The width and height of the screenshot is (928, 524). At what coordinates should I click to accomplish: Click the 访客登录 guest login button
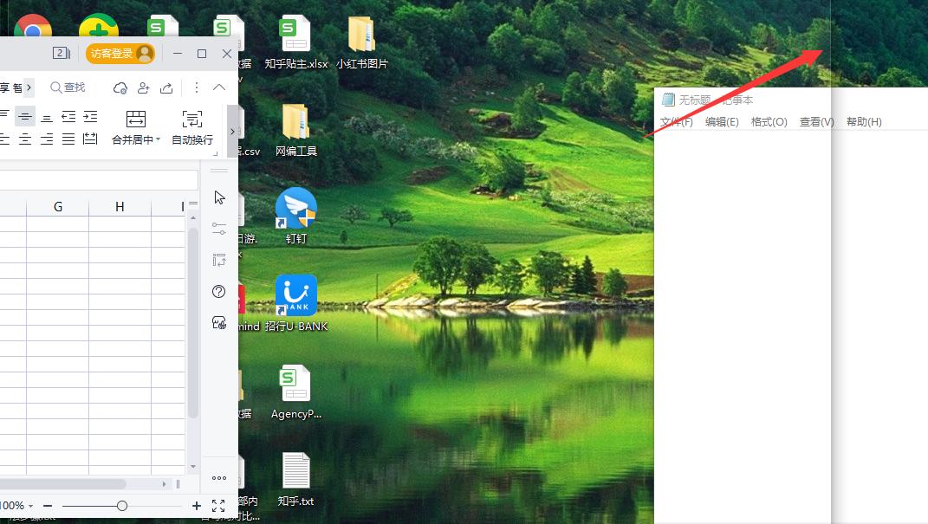pyautogui.click(x=120, y=54)
